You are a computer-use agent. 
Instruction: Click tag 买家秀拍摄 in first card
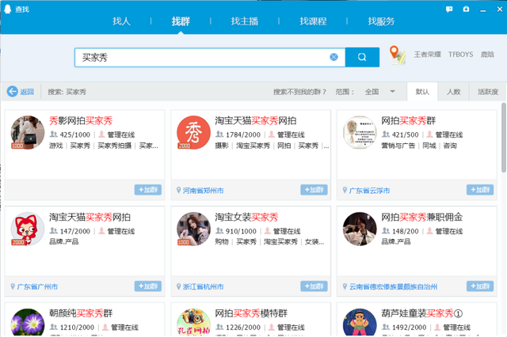[114, 146]
